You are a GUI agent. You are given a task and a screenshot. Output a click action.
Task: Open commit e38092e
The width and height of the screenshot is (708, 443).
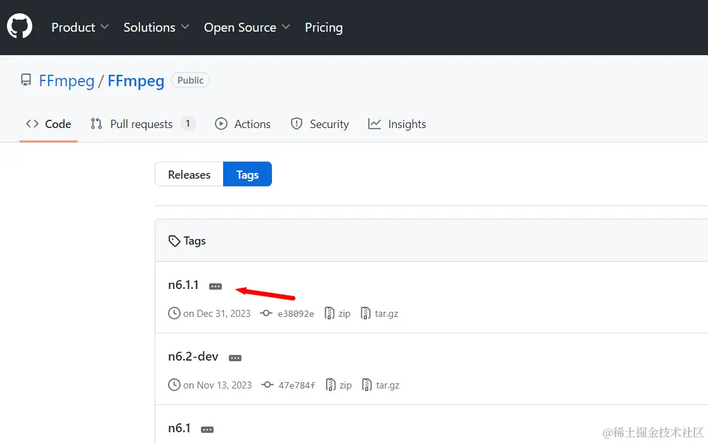tap(296, 314)
